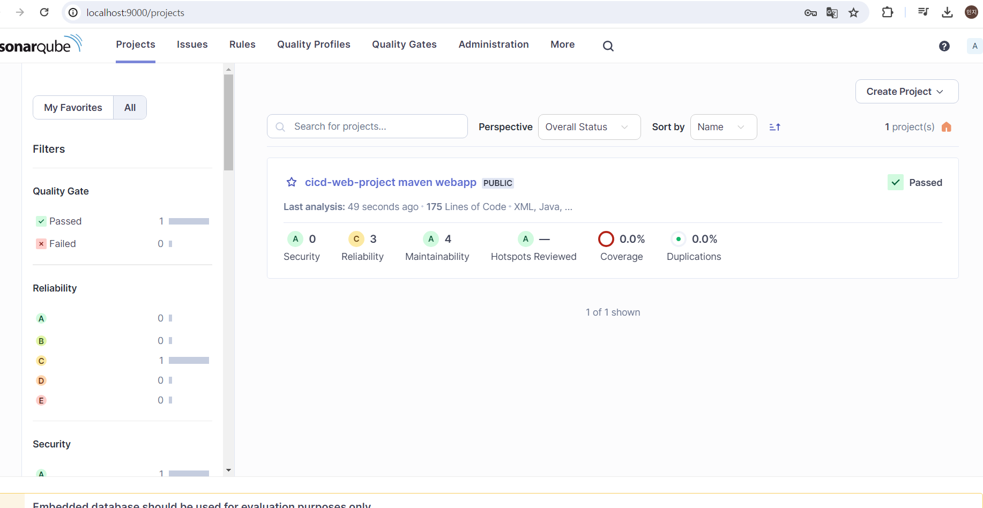Click the SonarQube logo
The width and height of the screenshot is (983, 508).
click(x=41, y=45)
